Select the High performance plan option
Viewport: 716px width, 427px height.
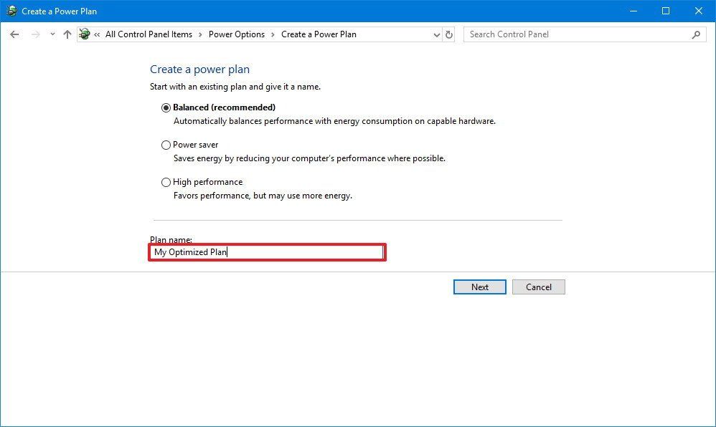(x=166, y=182)
